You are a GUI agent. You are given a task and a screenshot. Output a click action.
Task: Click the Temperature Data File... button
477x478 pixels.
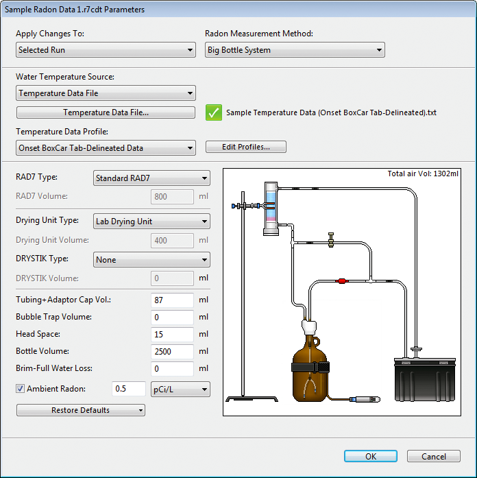[106, 112]
